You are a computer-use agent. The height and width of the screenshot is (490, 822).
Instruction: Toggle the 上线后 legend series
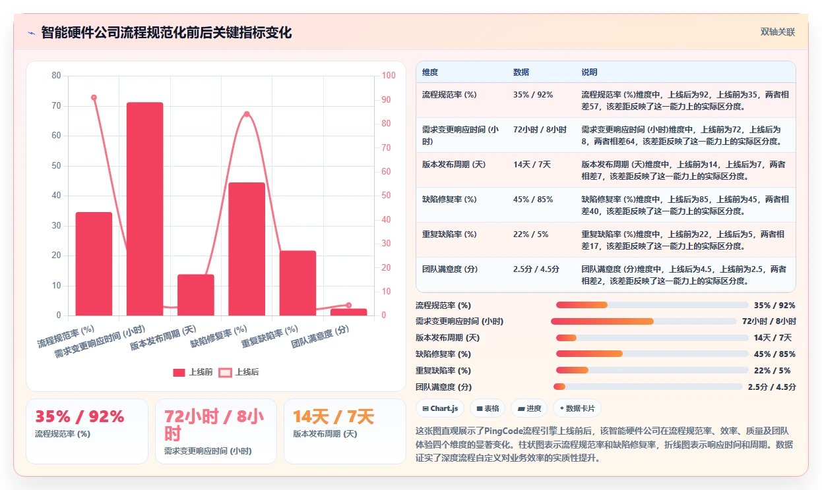(x=239, y=372)
